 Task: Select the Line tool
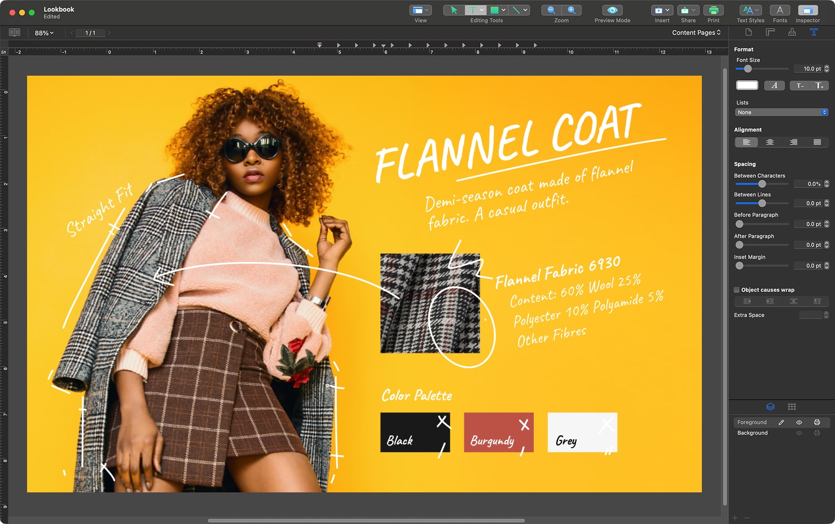click(516, 10)
